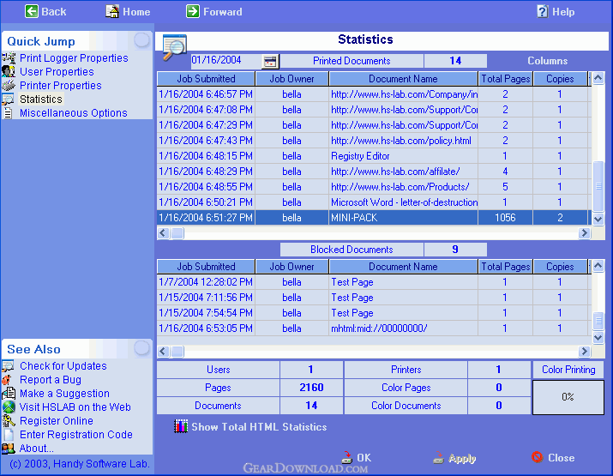Viewport: 613px width, 476px height.
Task: Click printed documents scroll left arrow
Action: 164,233
